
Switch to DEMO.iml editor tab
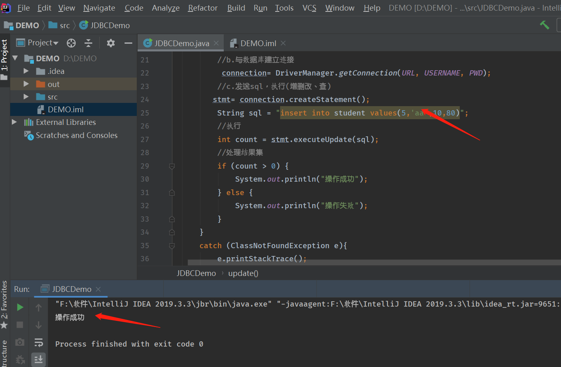pyautogui.click(x=258, y=43)
